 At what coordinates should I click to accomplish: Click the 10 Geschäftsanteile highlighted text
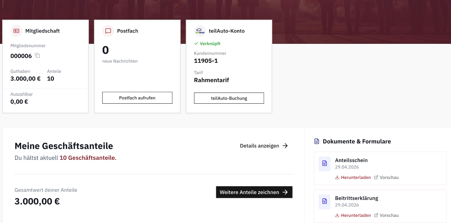tap(88, 158)
